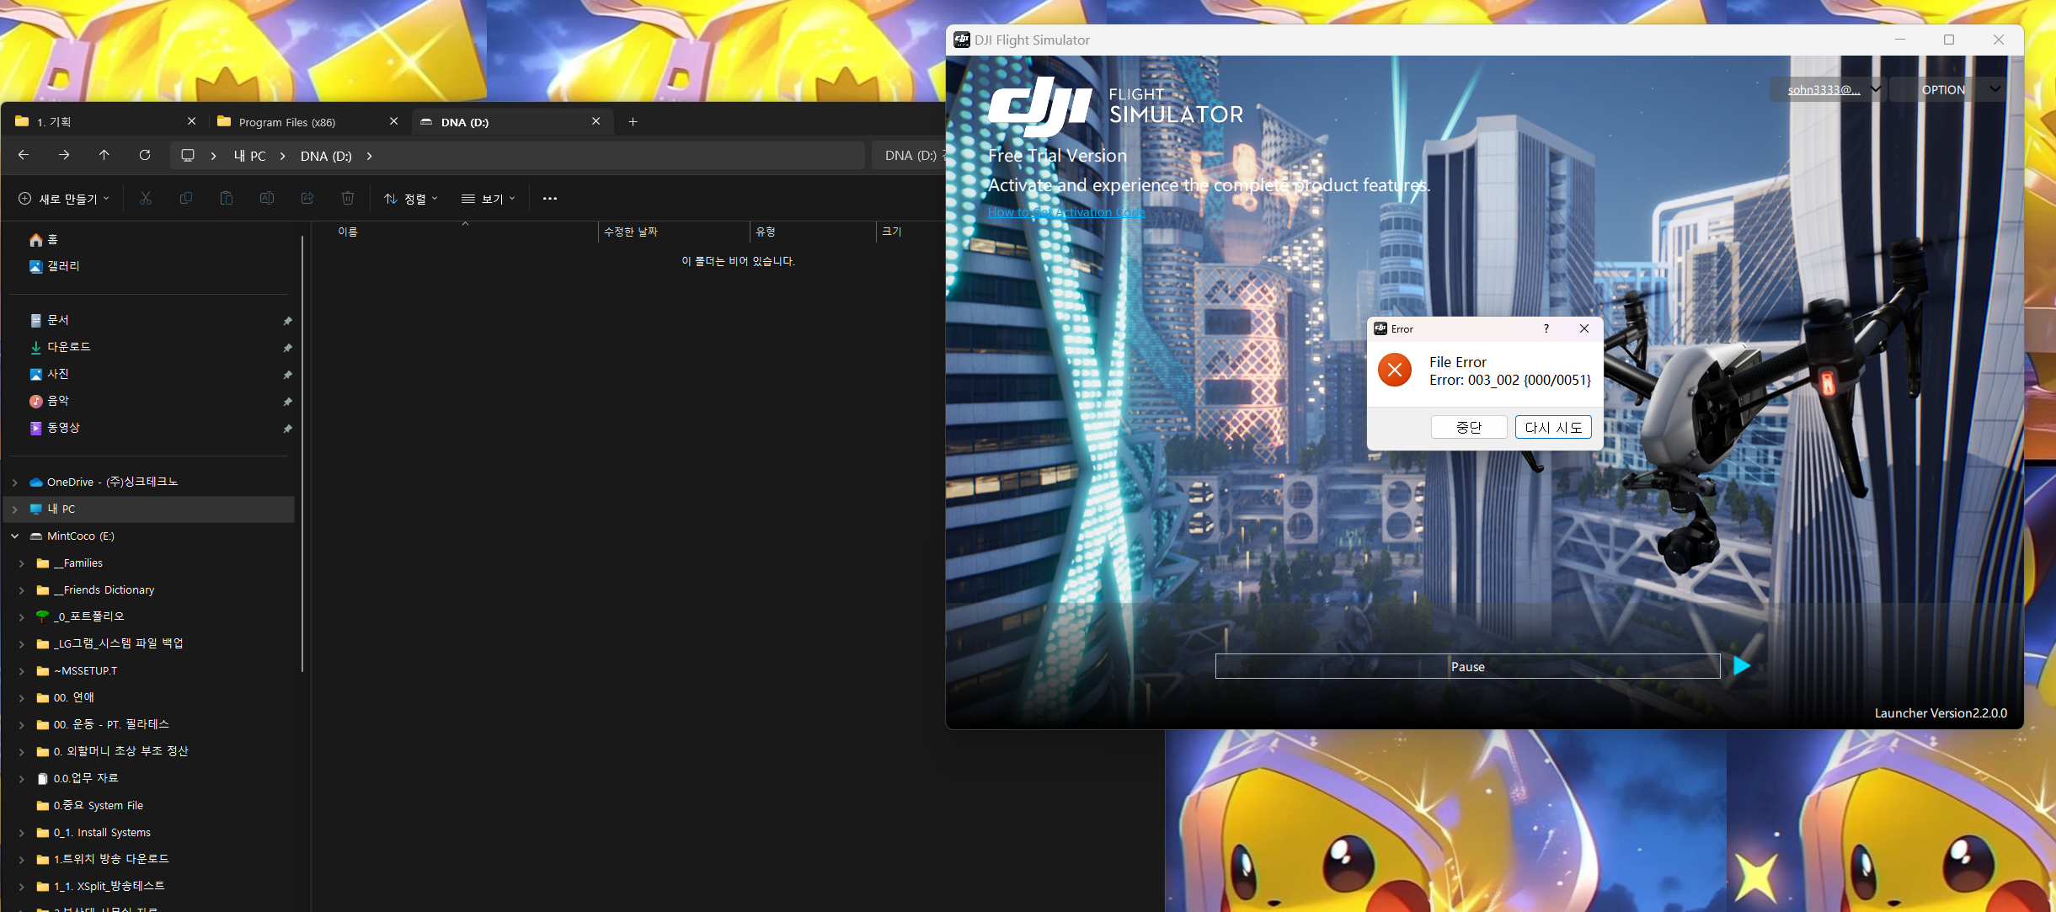Open the 정렬 sort dropdown menu
This screenshot has width=2056, height=912.
coord(411,199)
